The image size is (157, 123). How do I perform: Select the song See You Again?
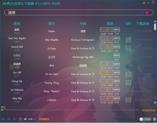[x=17, y=38]
